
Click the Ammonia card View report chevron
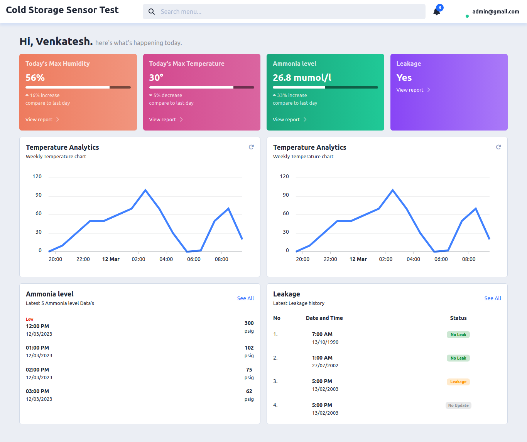305,119
